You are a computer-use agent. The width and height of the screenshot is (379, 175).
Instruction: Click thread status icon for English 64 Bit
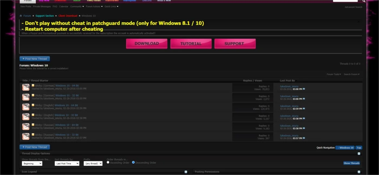[x=26, y=107]
